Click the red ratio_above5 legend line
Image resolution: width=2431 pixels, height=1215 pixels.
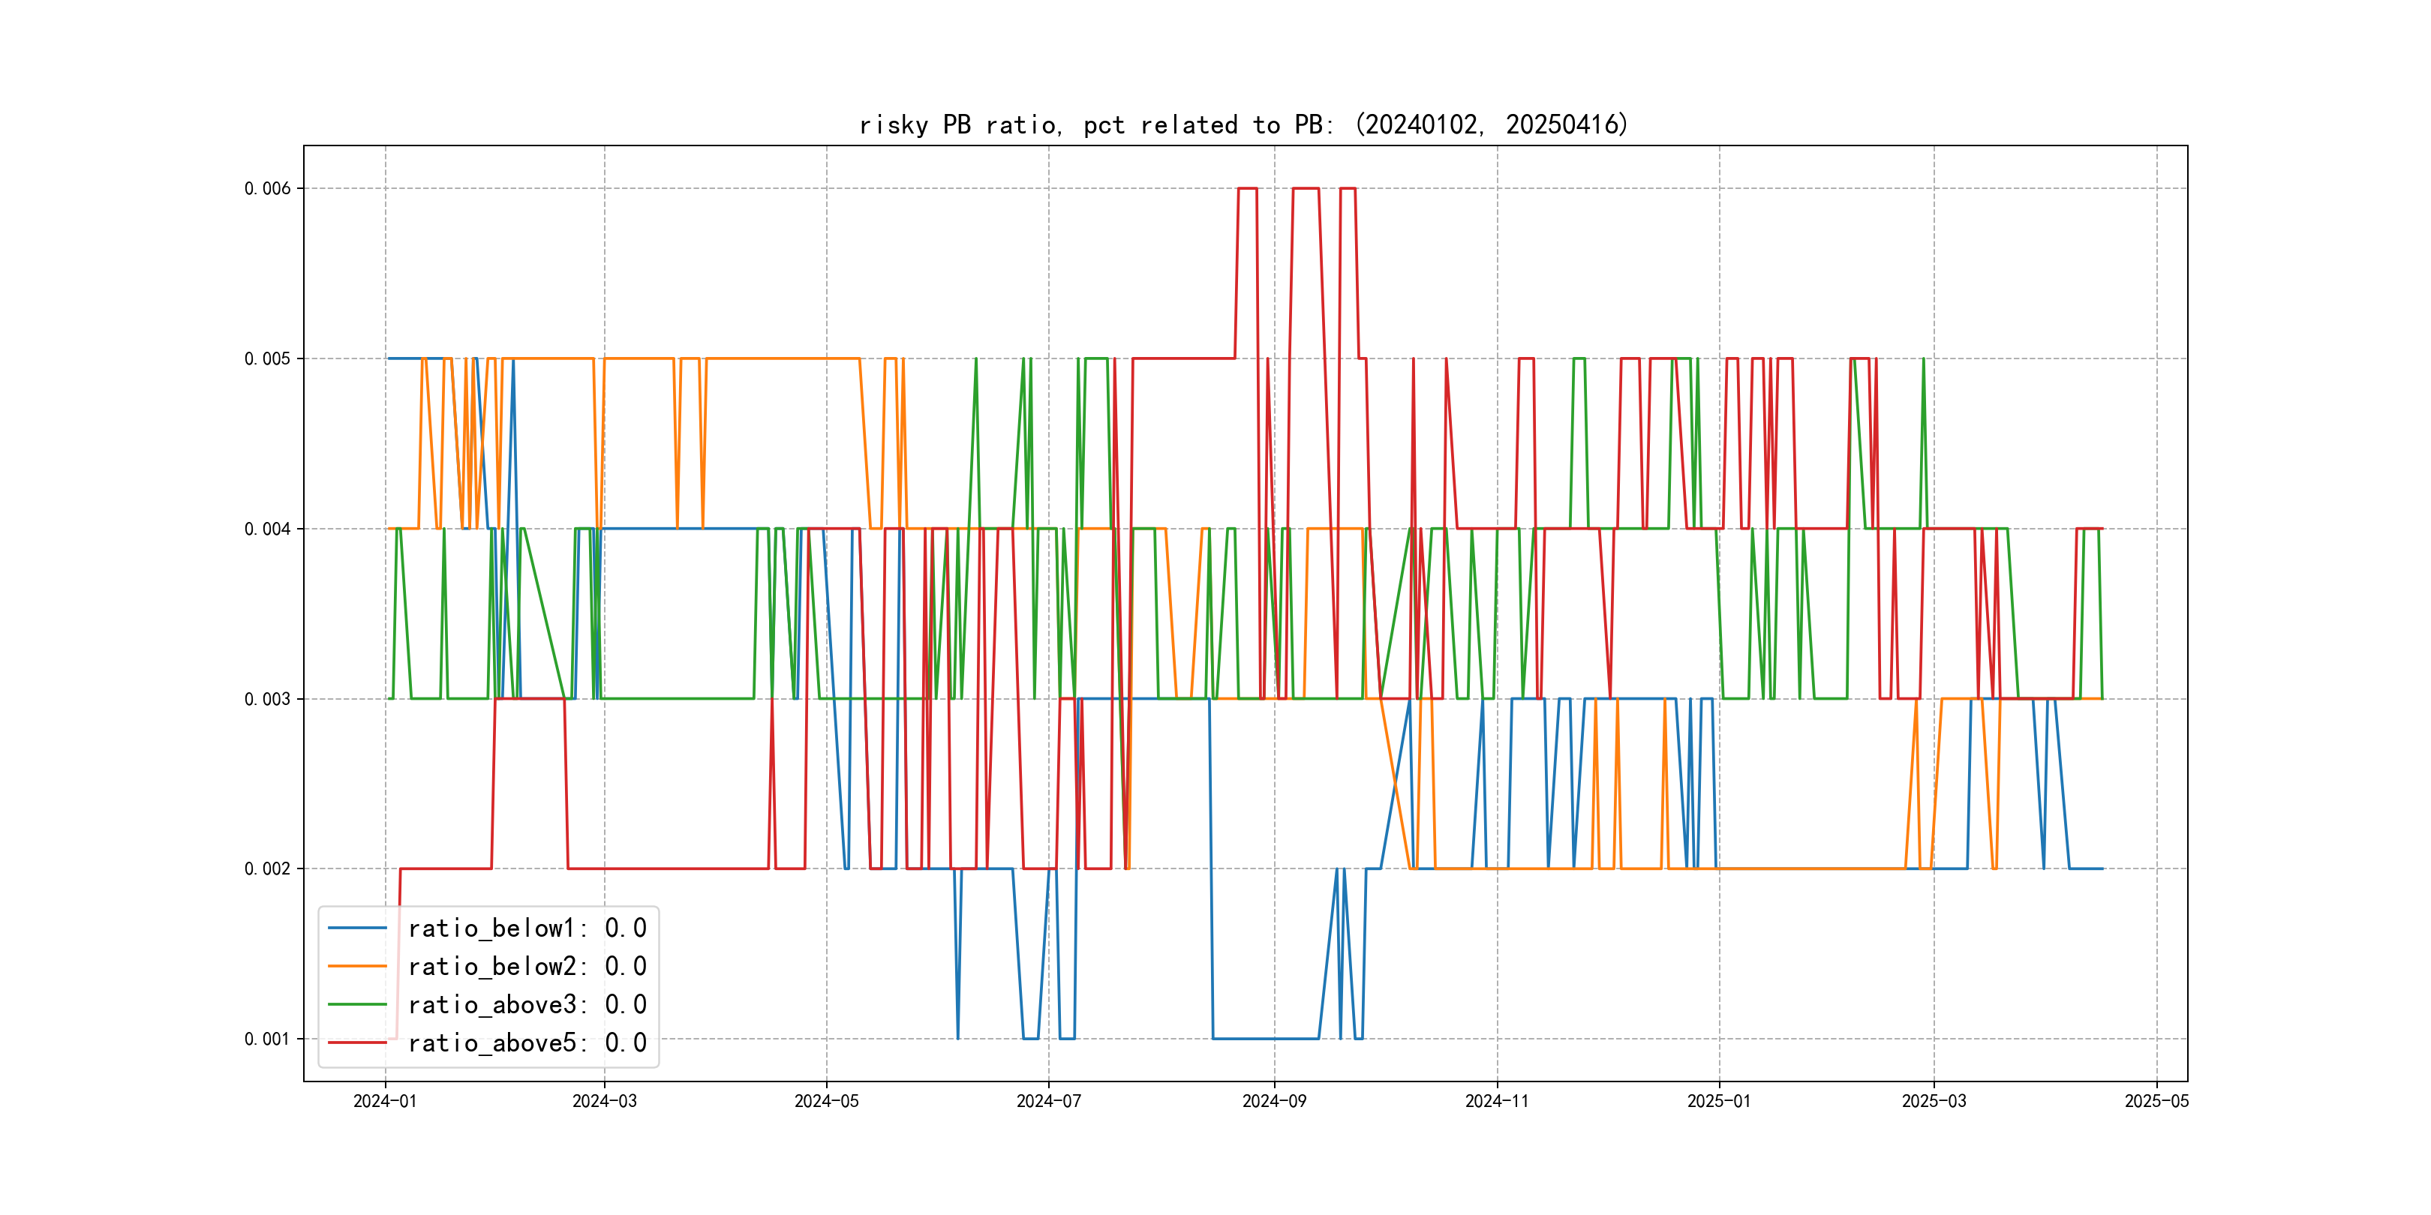356,1042
